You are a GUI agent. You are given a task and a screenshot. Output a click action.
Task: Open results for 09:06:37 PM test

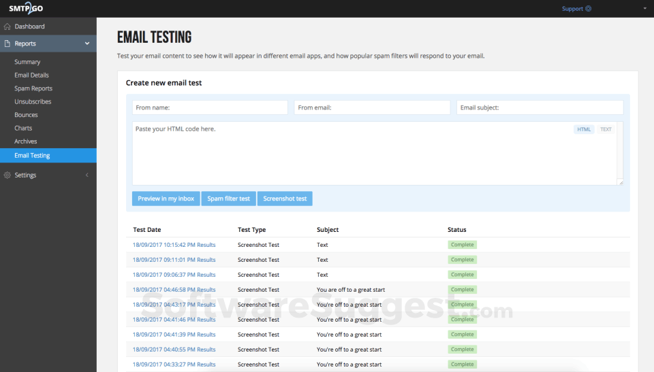(x=174, y=275)
